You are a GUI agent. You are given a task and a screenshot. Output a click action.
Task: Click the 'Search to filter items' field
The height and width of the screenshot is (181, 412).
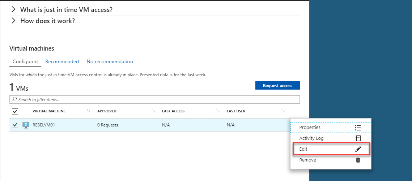154,99
